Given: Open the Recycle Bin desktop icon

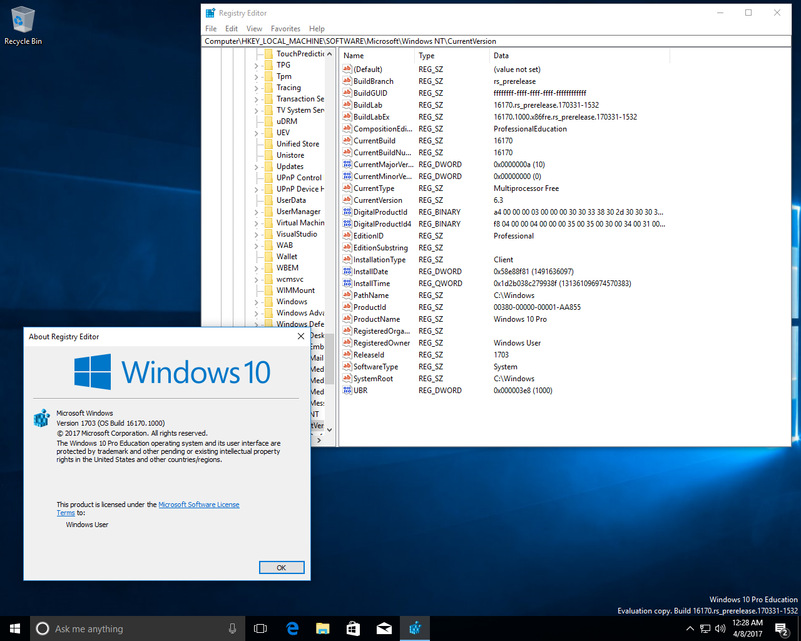Looking at the screenshot, I should coord(23,26).
